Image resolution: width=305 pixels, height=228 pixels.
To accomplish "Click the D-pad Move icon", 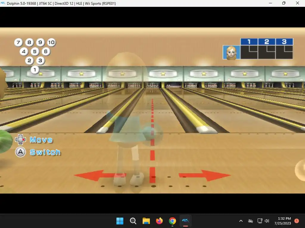I will pyautogui.click(x=21, y=140).
